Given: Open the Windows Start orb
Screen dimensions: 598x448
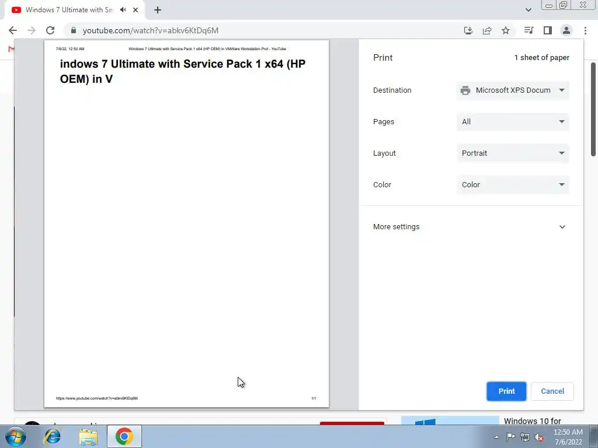Looking at the screenshot, I should point(16,436).
